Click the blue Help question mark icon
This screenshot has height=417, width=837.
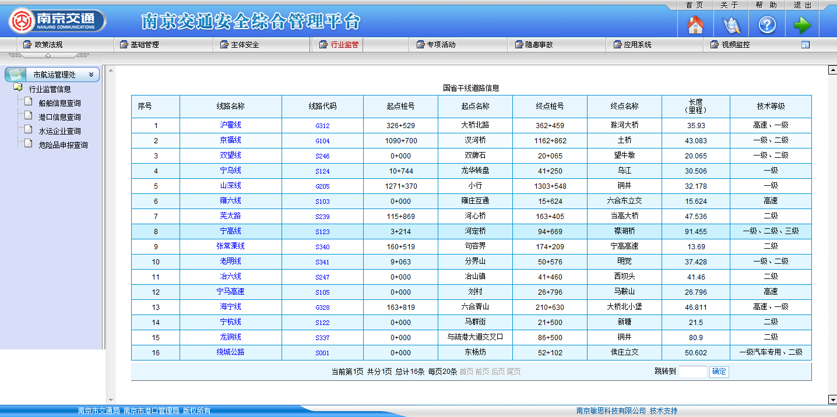coord(766,25)
